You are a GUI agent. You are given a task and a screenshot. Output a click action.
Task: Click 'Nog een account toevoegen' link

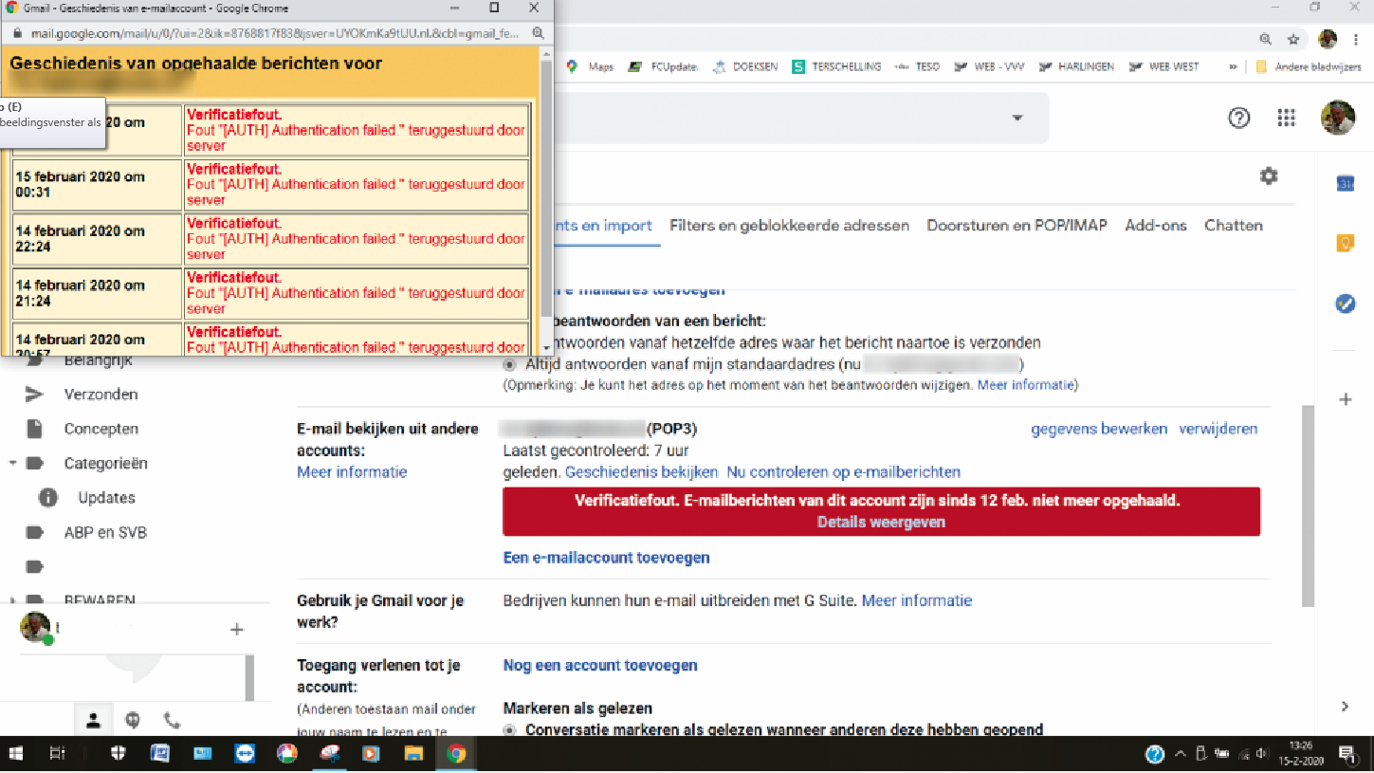[600, 666]
